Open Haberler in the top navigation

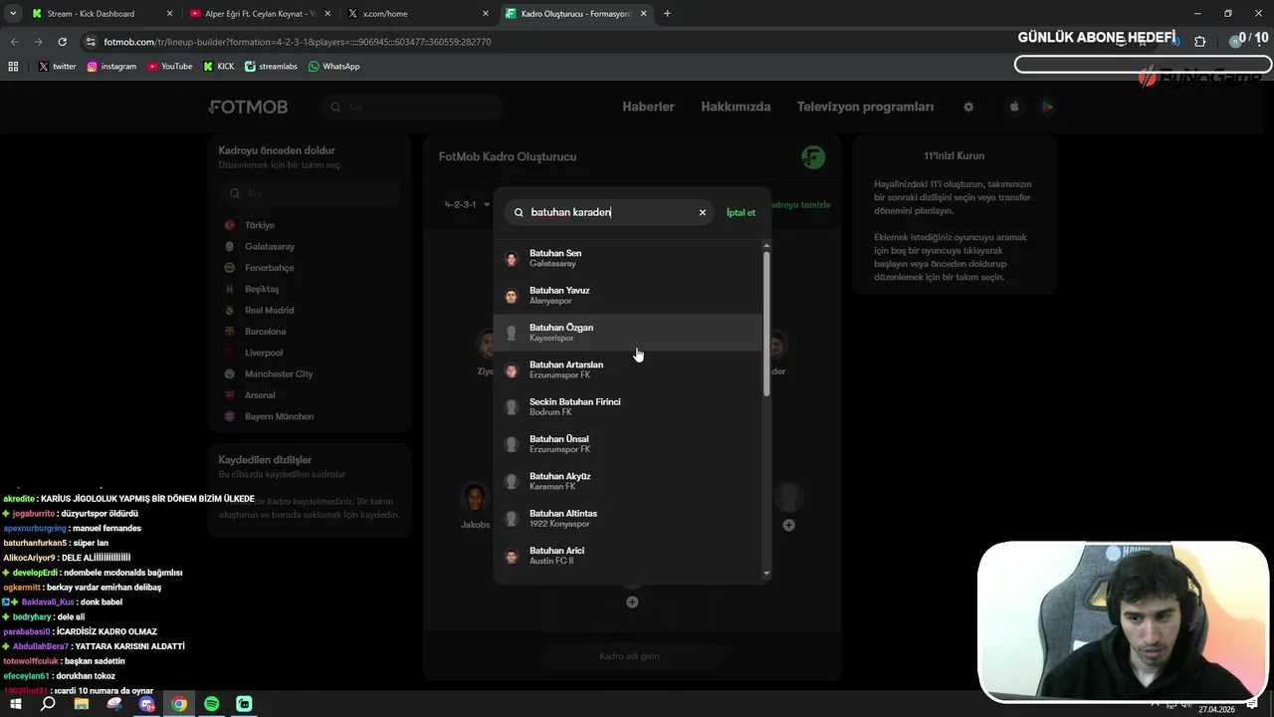coord(648,107)
